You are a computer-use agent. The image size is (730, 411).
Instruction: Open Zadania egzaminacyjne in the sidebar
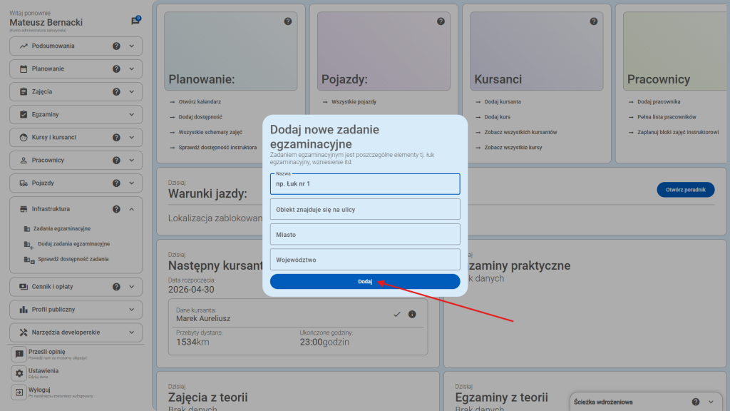pos(62,228)
